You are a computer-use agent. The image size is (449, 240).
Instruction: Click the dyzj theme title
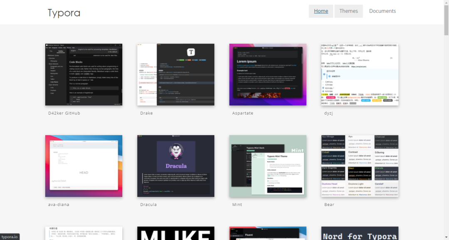(328, 113)
